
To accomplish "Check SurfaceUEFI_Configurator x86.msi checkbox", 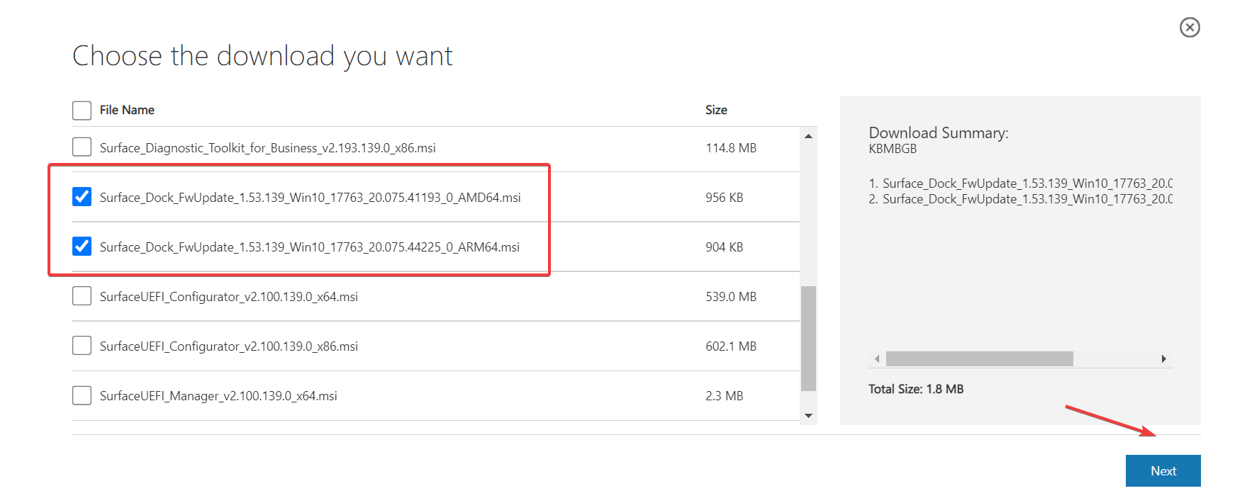I will click(82, 346).
